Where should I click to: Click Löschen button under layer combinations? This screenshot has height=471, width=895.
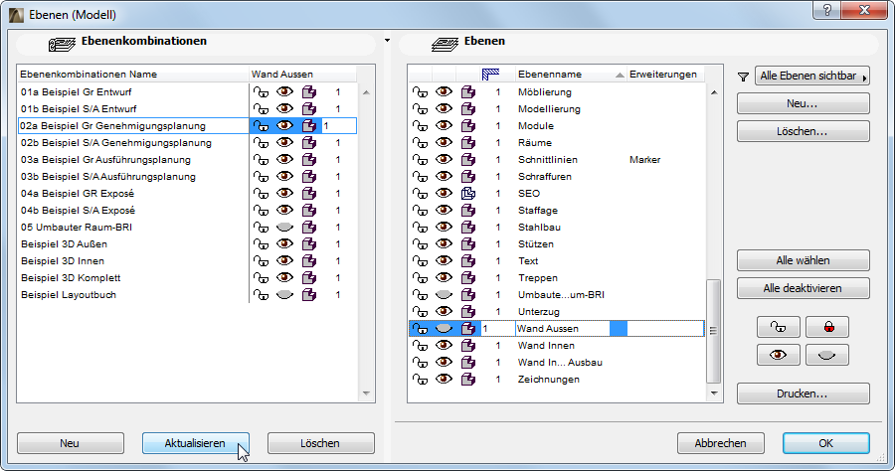[321, 443]
